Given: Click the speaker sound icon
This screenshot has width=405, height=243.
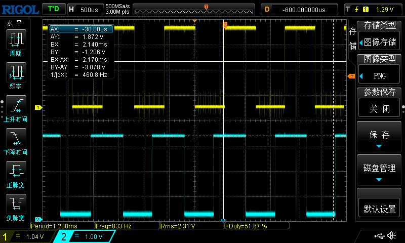Looking at the screenshot, I should [392, 235].
